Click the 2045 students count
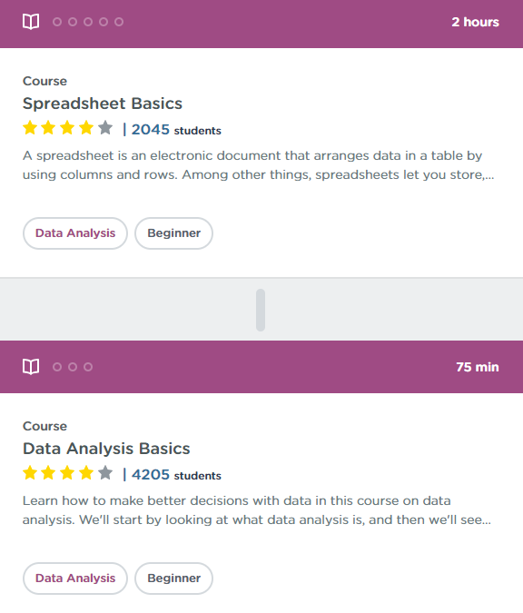 [x=176, y=129]
